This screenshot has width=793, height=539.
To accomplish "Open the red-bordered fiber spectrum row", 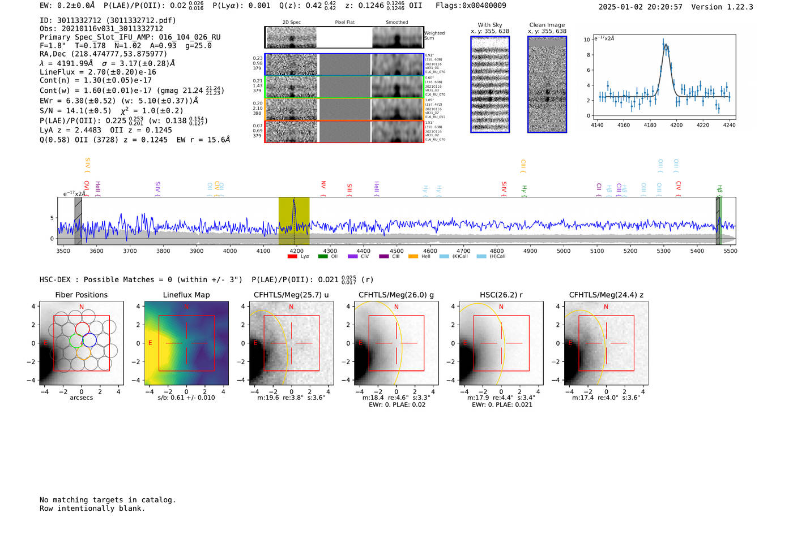I will tap(344, 131).
